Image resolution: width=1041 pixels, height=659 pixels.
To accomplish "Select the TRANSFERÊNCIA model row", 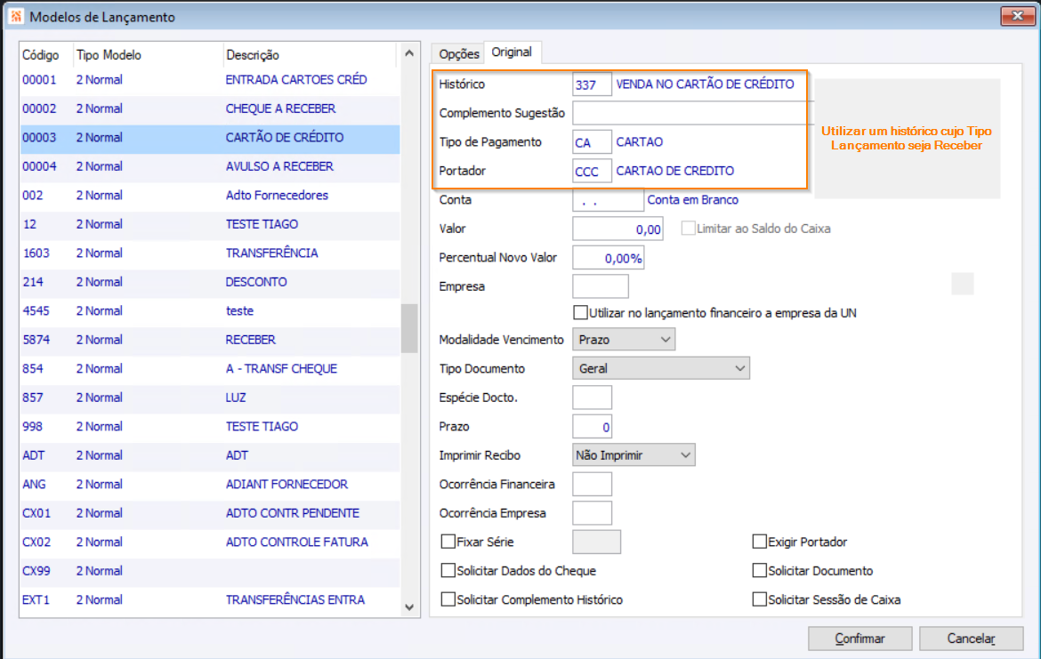I will point(210,253).
